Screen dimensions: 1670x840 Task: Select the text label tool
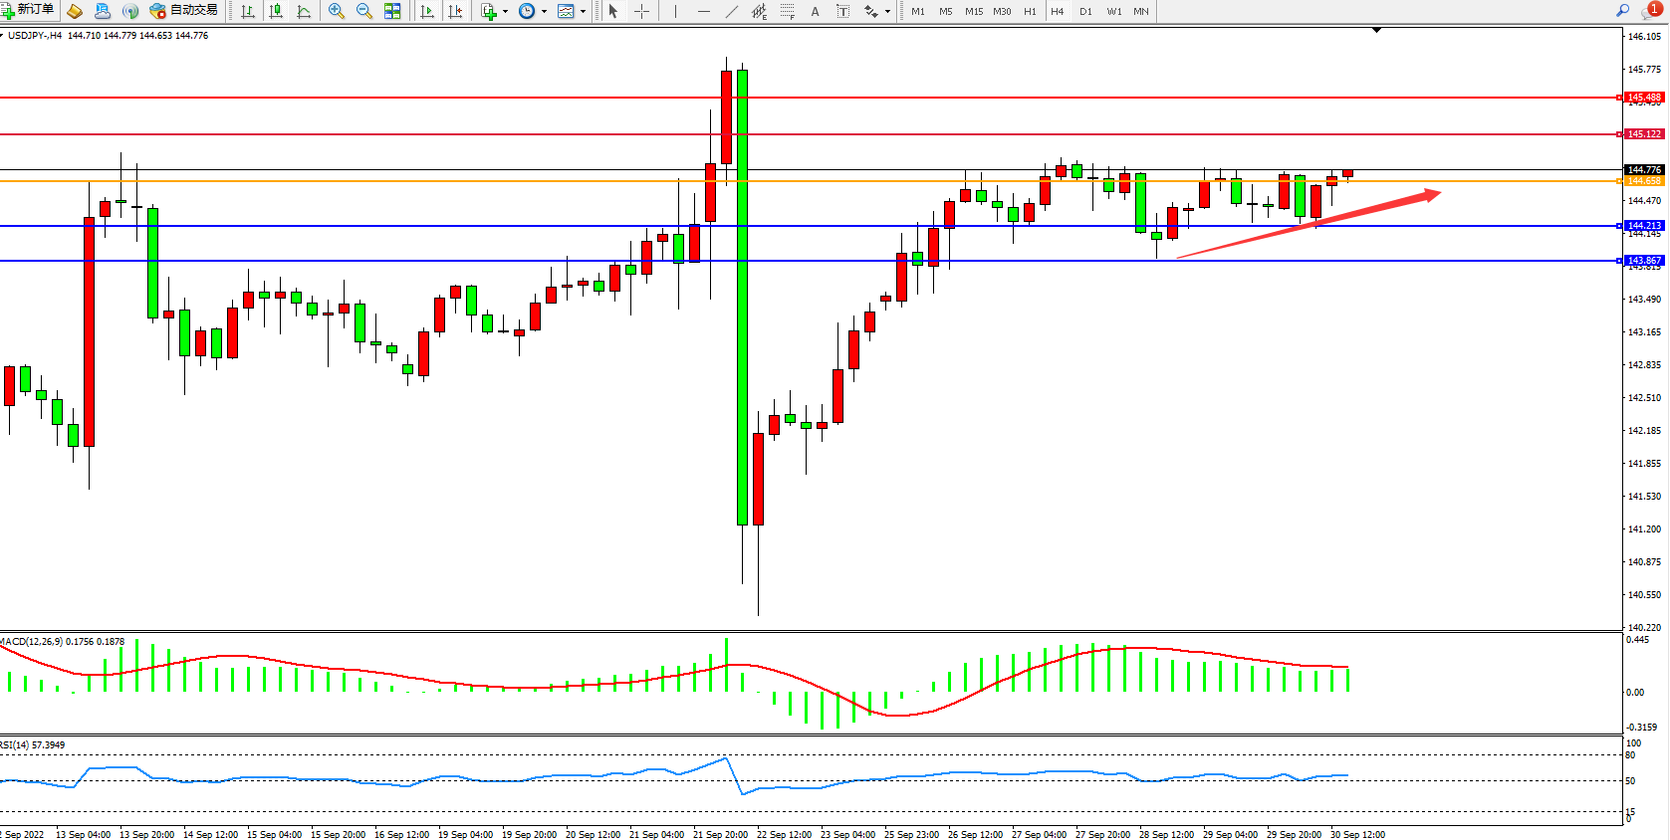[815, 11]
